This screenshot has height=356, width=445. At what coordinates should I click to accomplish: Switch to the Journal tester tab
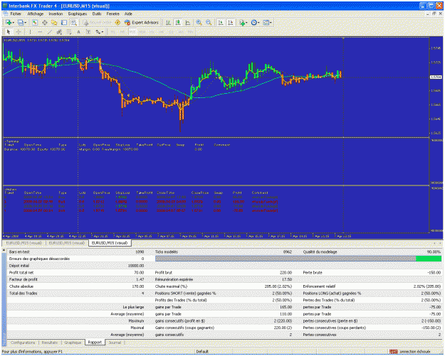115,342
